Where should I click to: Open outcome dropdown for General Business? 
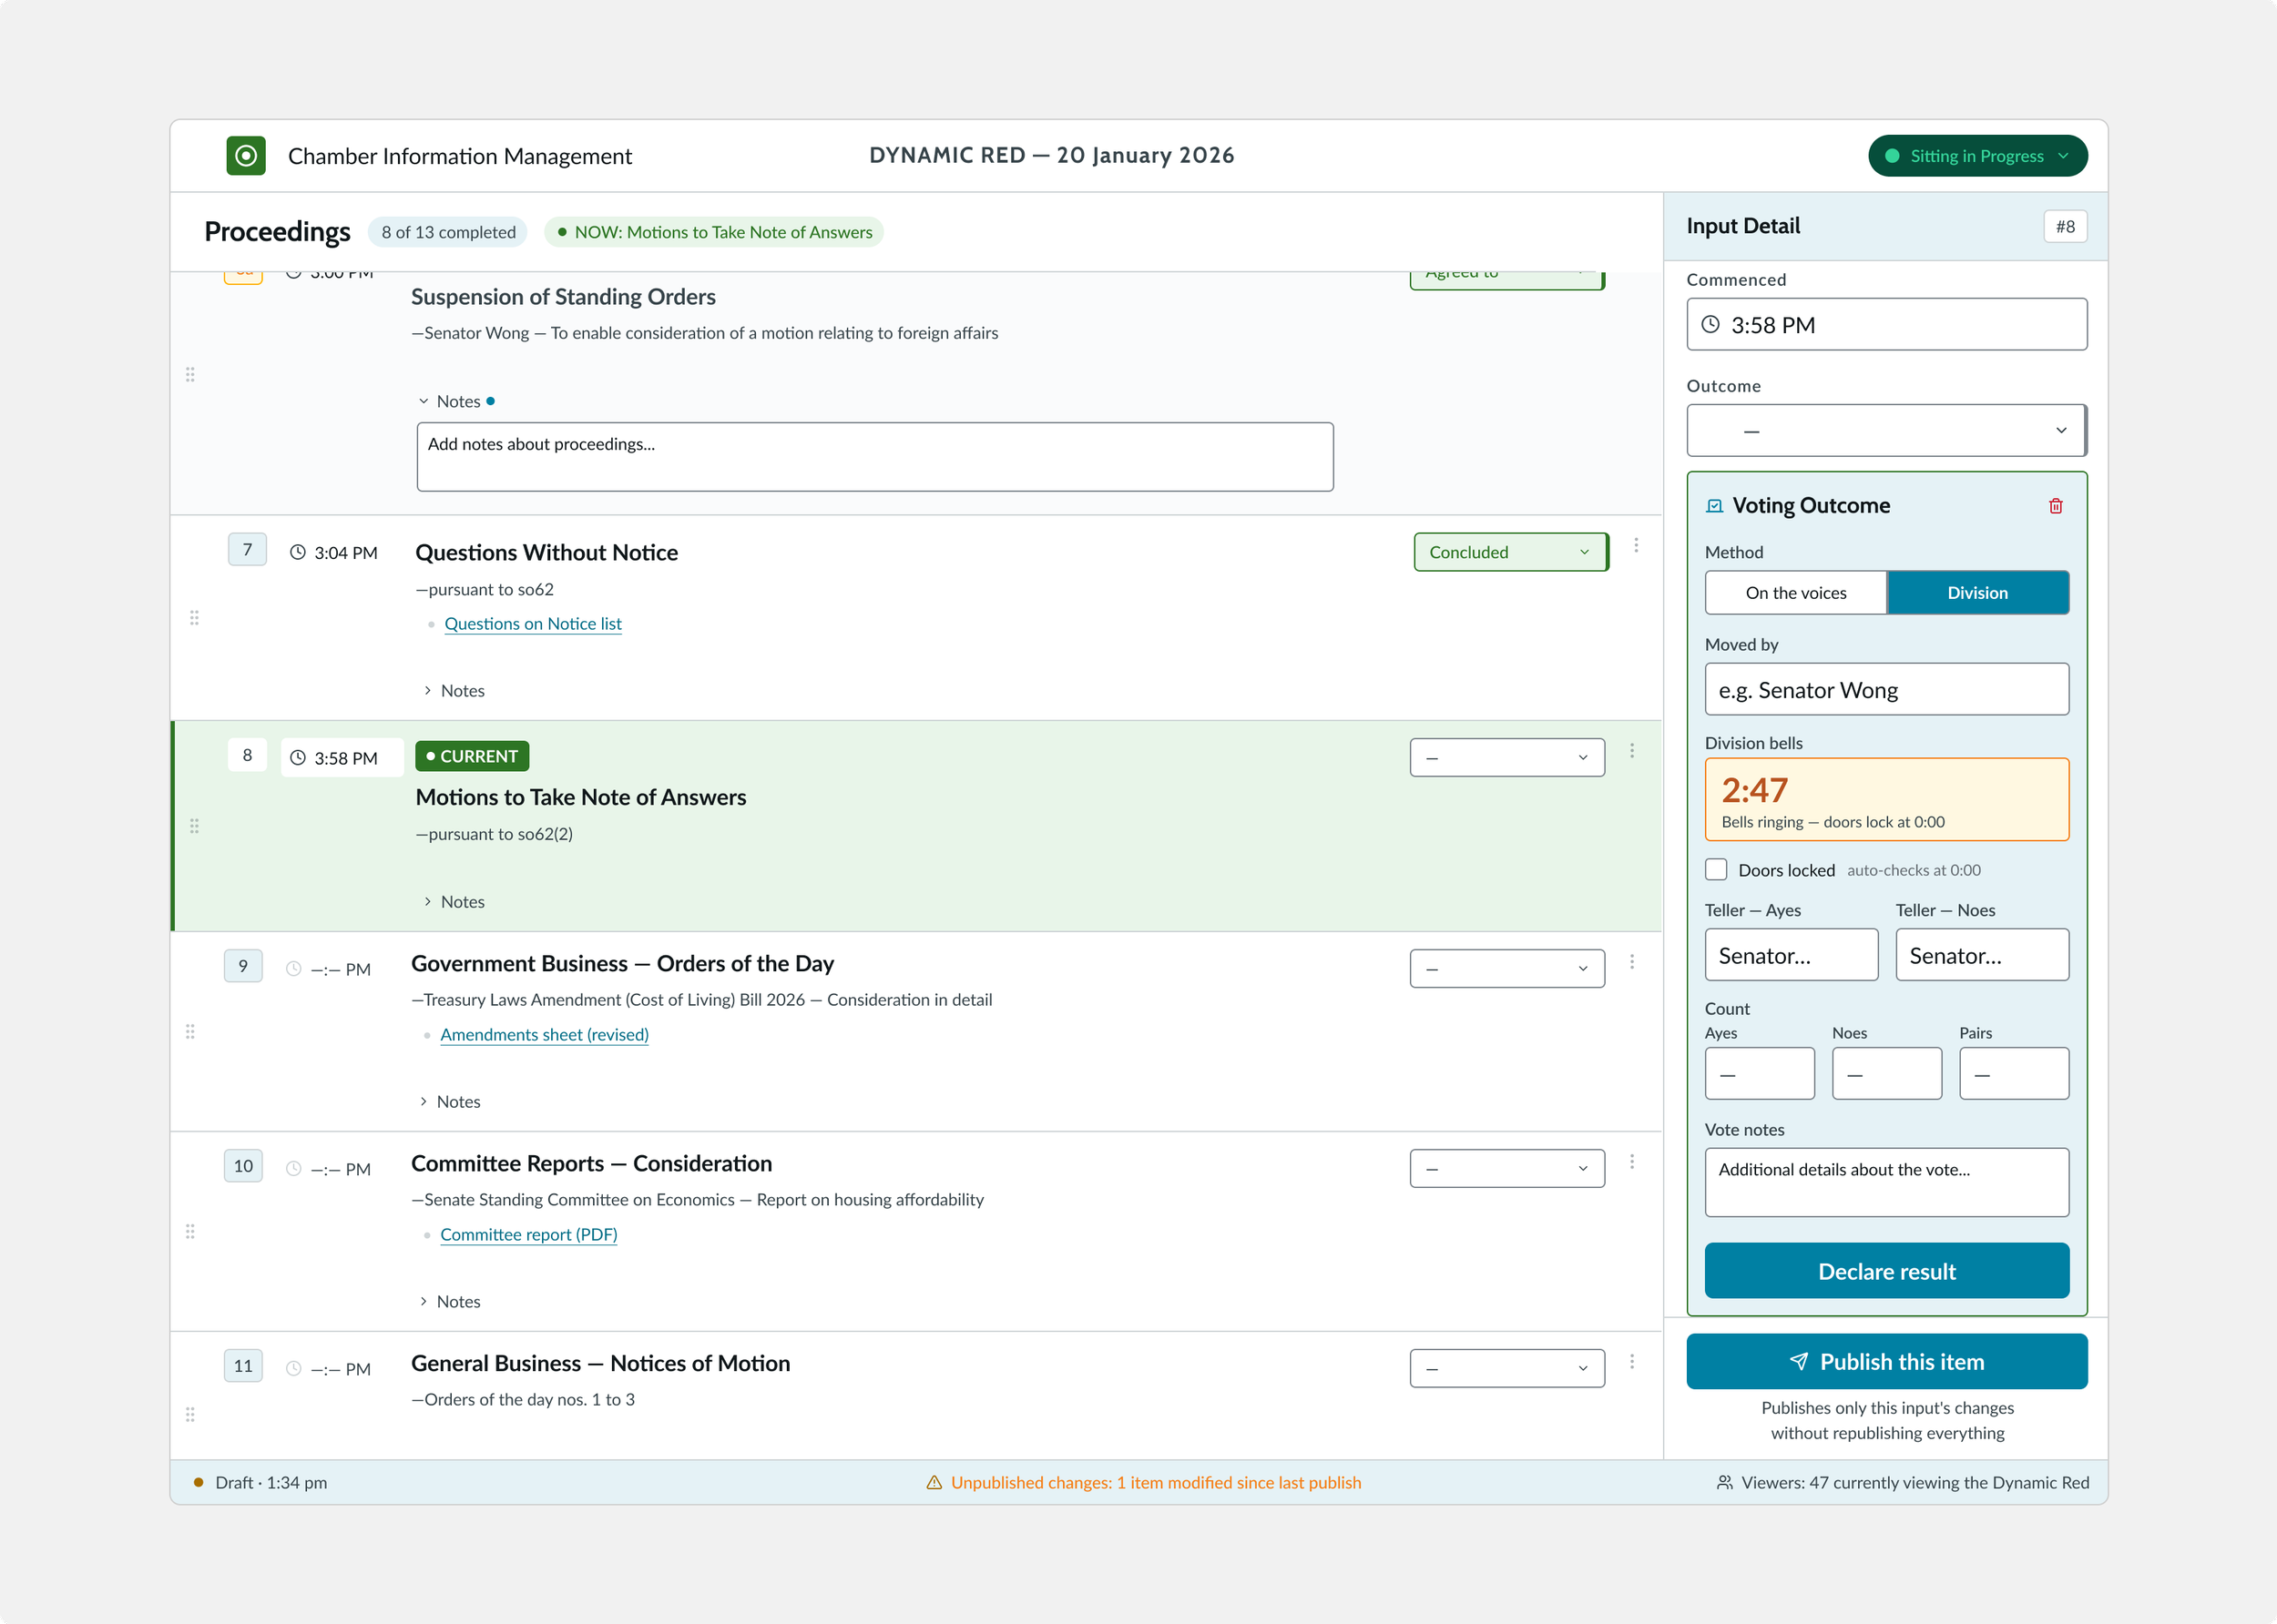[1506, 1368]
